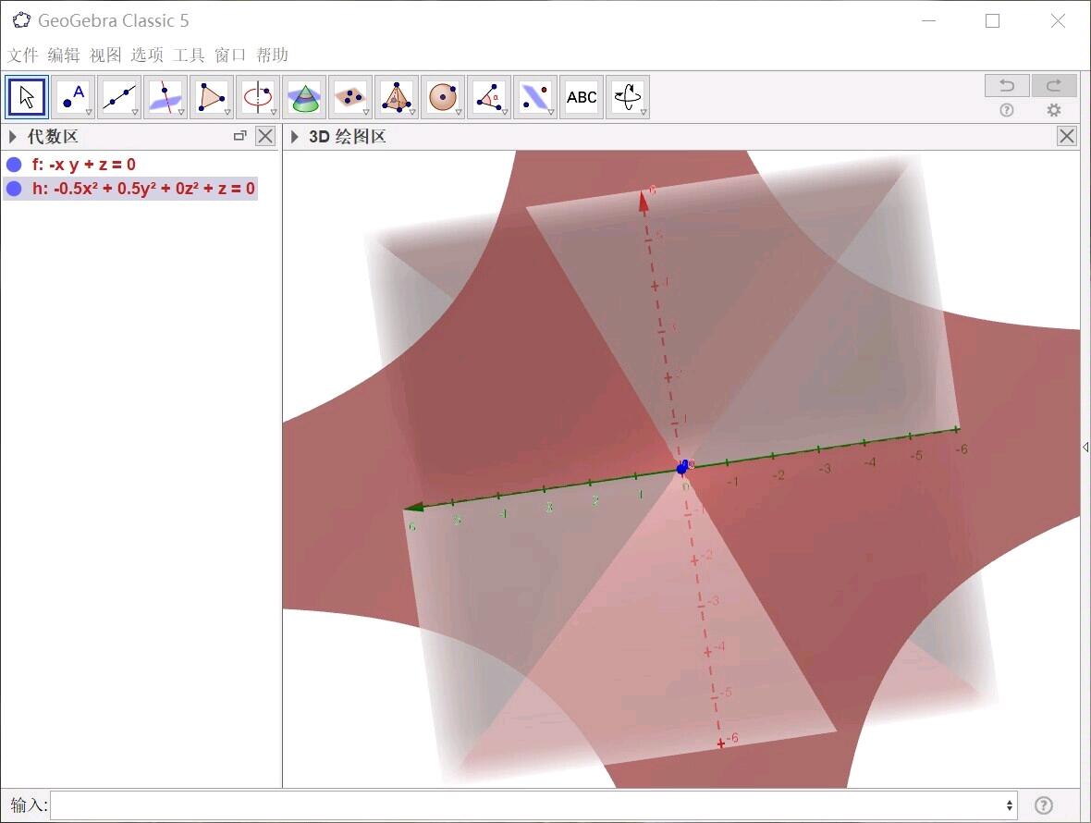This screenshot has height=823, width=1091.
Task: Select the Point tool
Action: 73,97
